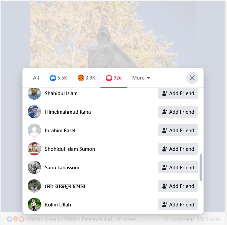The width and height of the screenshot is (227, 225).
Task: Open the 2K Comments link
Action: click(179, 219)
